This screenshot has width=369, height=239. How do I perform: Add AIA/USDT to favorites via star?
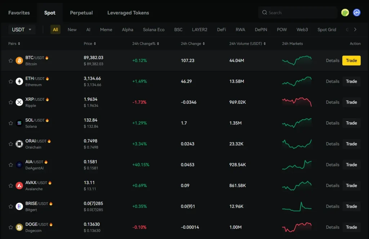10,165
